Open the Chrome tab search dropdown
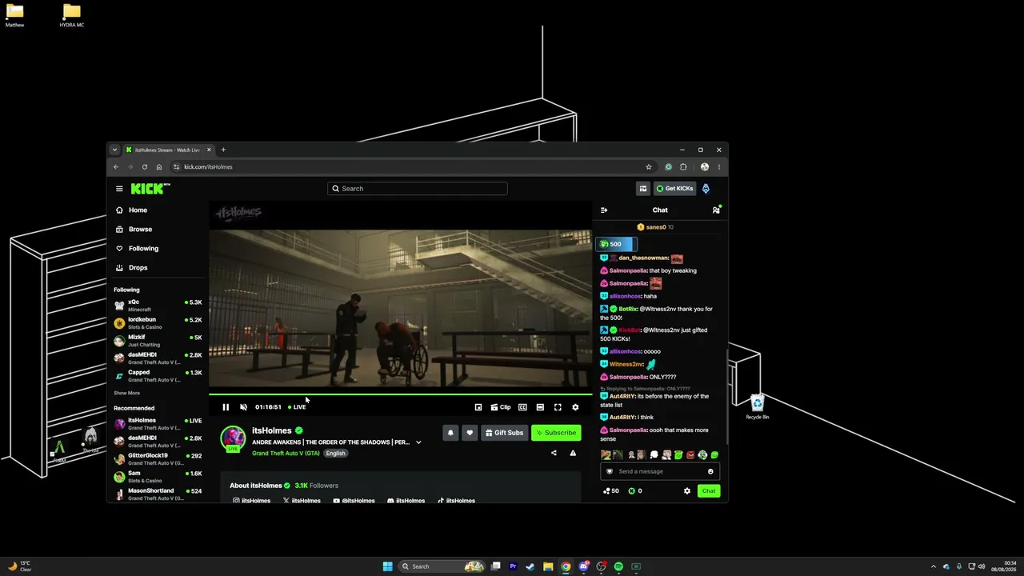 114,150
